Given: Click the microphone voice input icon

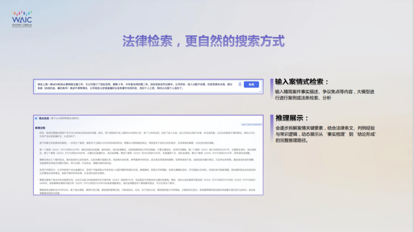Looking at the screenshot, I should pos(240,85).
